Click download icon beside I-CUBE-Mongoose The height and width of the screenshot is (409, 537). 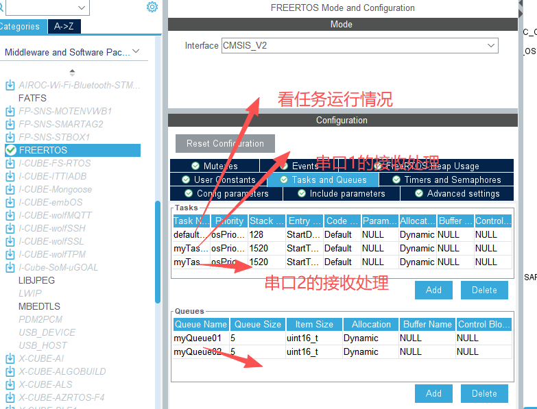[x=10, y=189]
